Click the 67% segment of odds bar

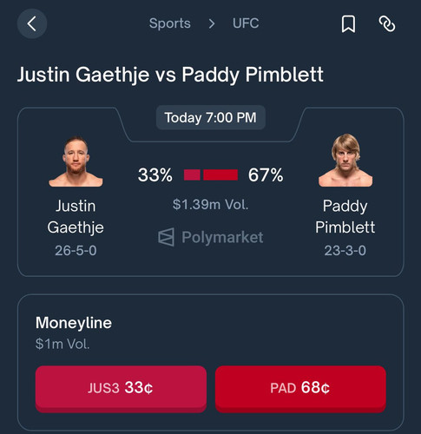click(x=220, y=175)
